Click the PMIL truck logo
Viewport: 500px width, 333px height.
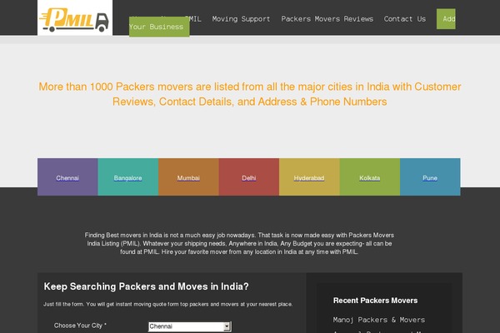click(75, 19)
